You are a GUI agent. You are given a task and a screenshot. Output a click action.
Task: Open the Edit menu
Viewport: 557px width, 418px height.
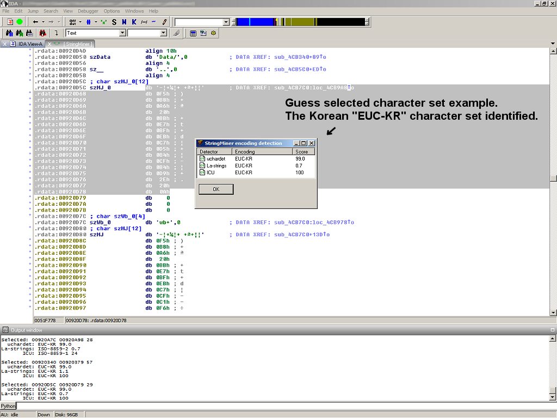click(18, 11)
